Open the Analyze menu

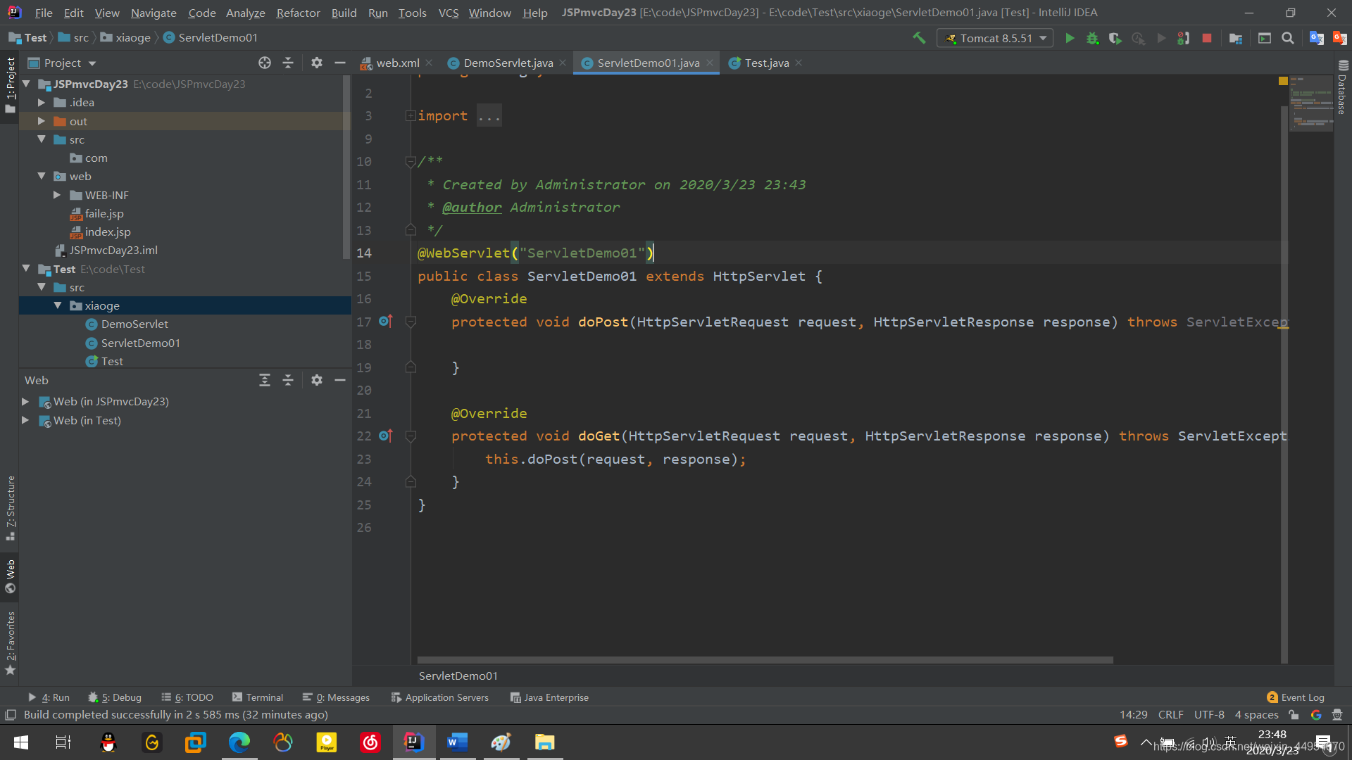pyautogui.click(x=245, y=13)
